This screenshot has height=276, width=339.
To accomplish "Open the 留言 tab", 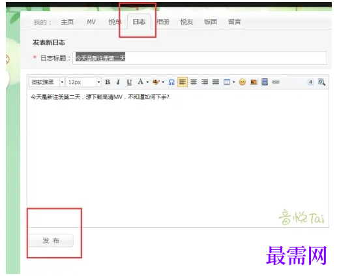I will 234,22.
